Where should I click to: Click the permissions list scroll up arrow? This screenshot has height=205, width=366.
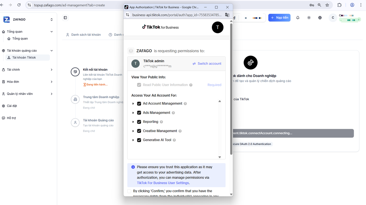tap(220, 101)
